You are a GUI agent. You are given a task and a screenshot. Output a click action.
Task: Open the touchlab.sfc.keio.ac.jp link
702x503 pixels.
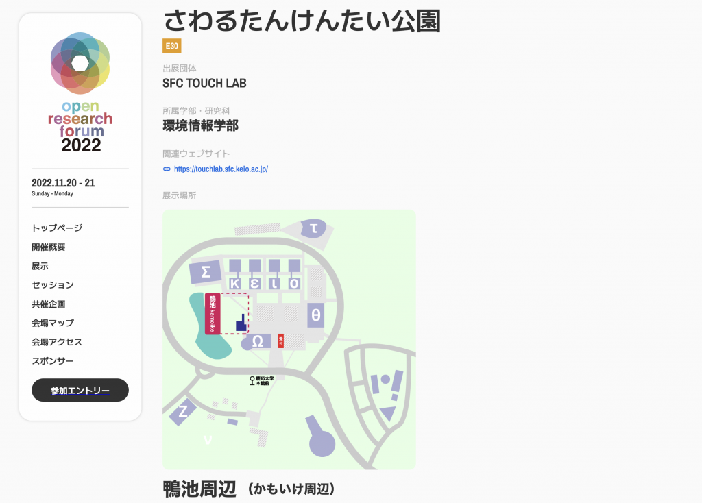click(221, 169)
